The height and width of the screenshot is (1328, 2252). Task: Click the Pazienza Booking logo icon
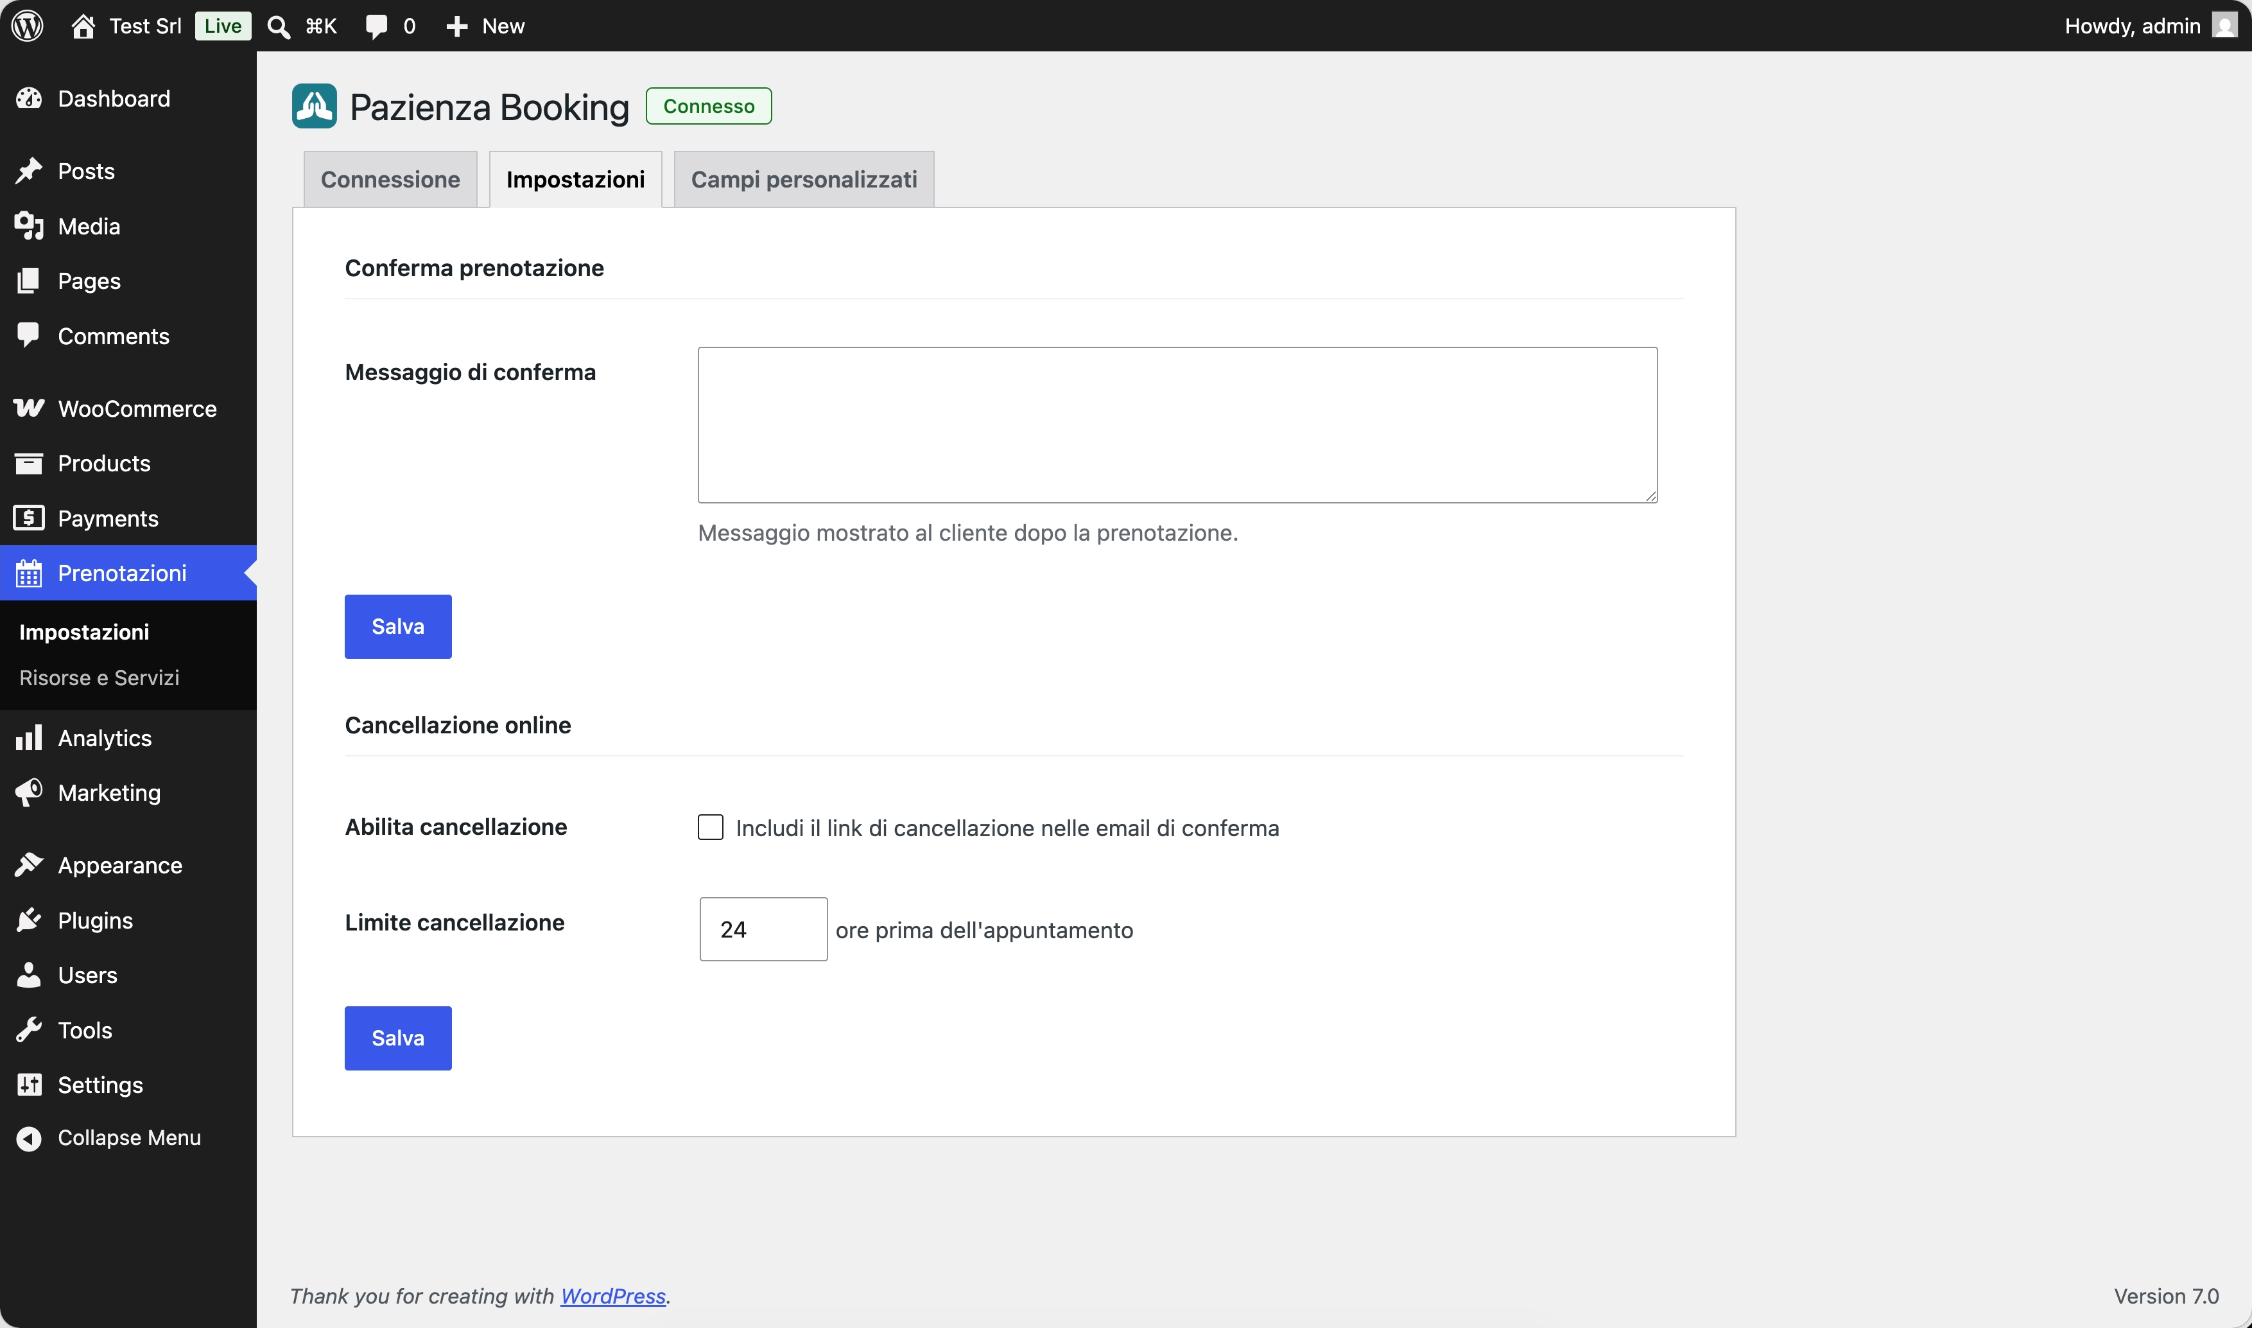[315, 107]
